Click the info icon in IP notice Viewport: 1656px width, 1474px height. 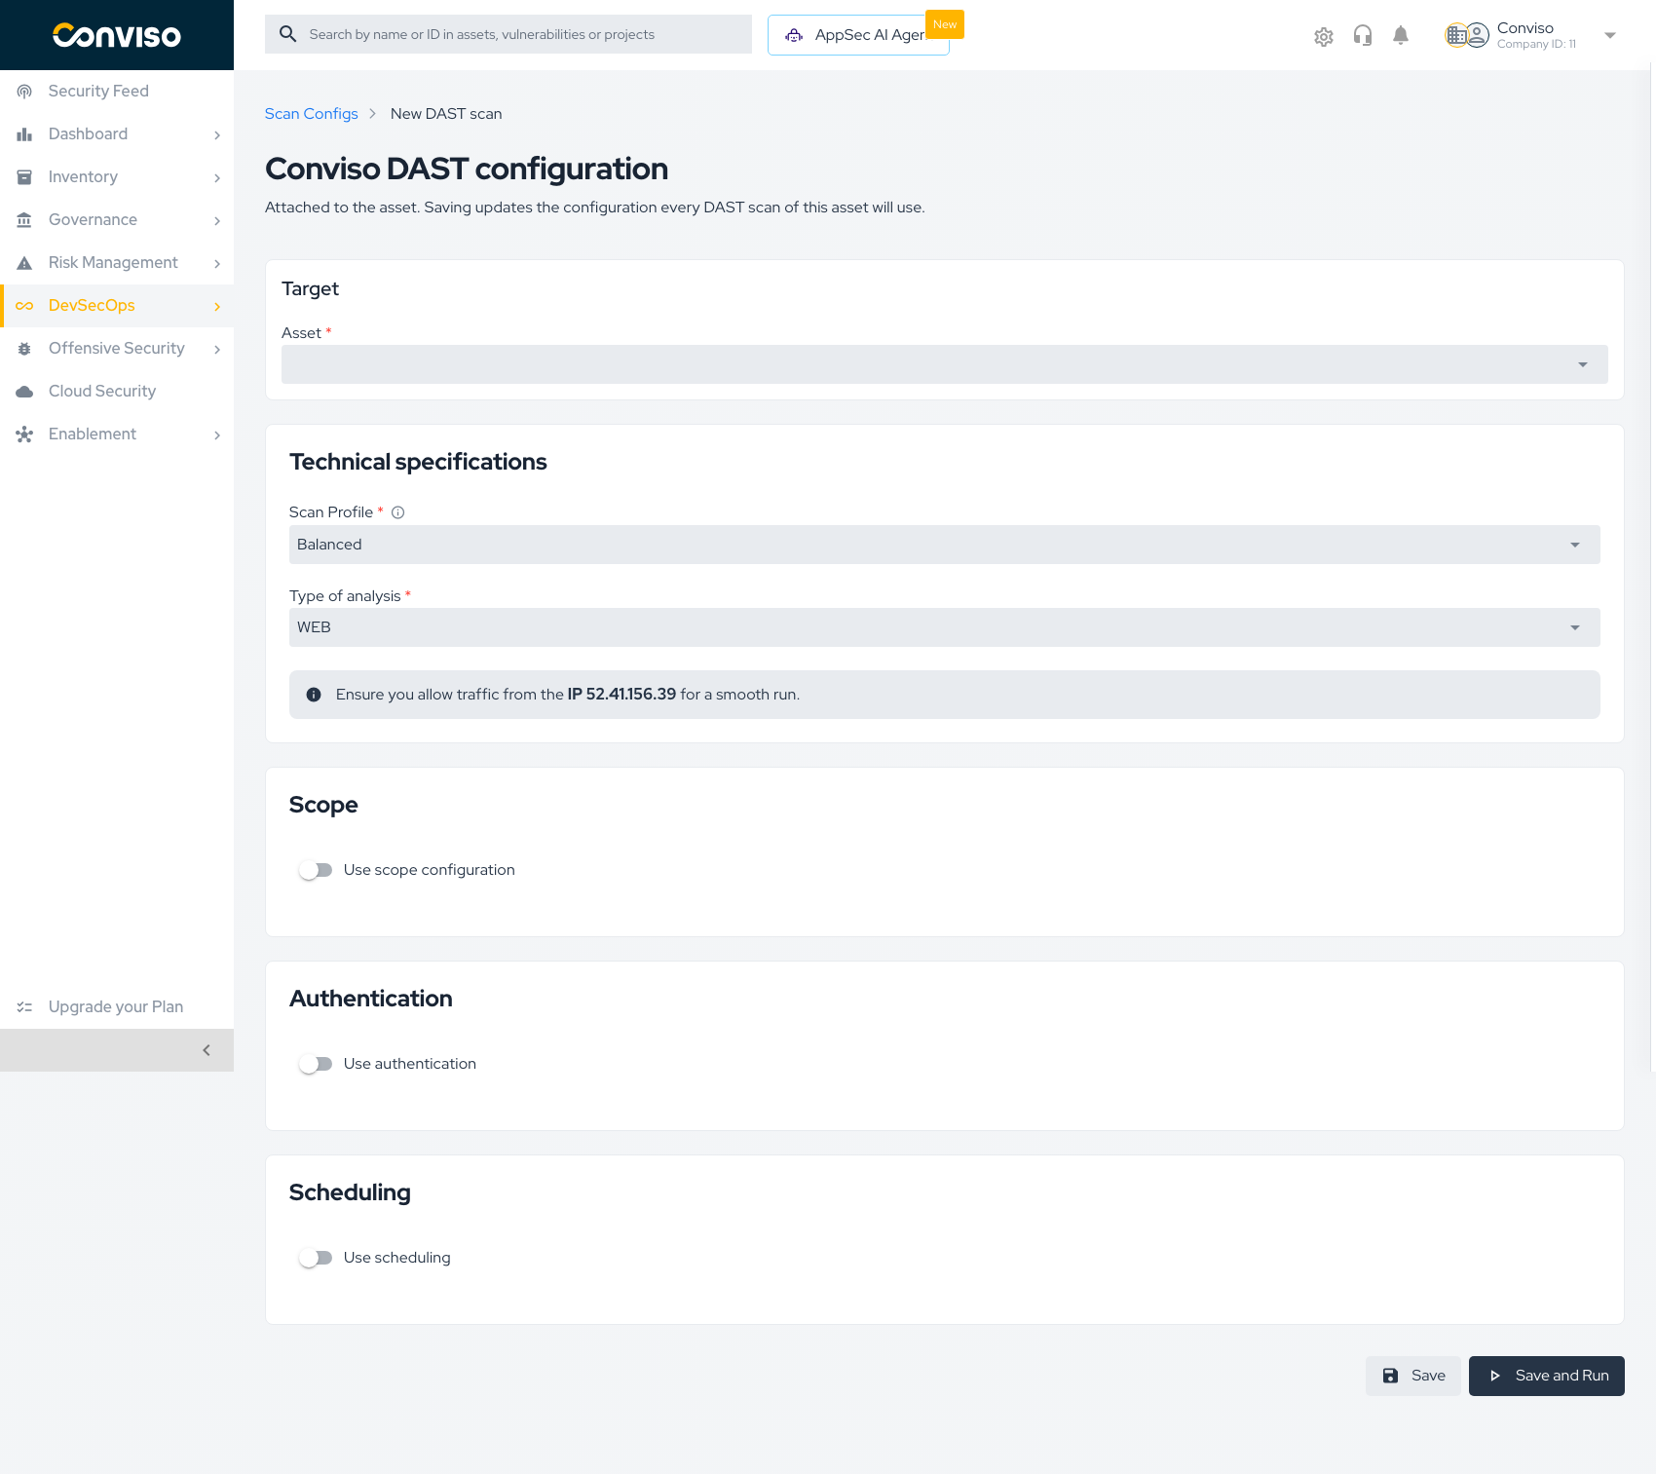click(314, 695)
